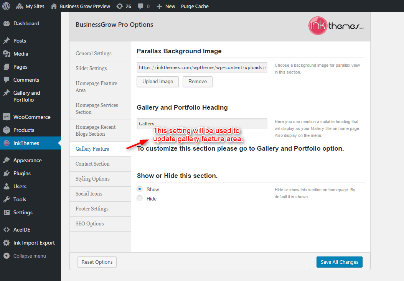The height and width of the screenshot is (281, 404).
Task: Click Purge Cache in admin bar
Action: (195, 6)
